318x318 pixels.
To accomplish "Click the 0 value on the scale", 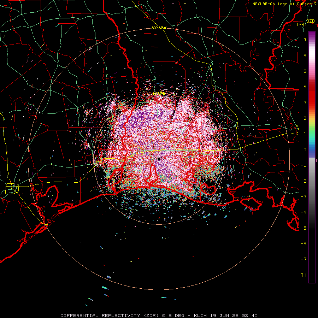I will coord(305,149).
